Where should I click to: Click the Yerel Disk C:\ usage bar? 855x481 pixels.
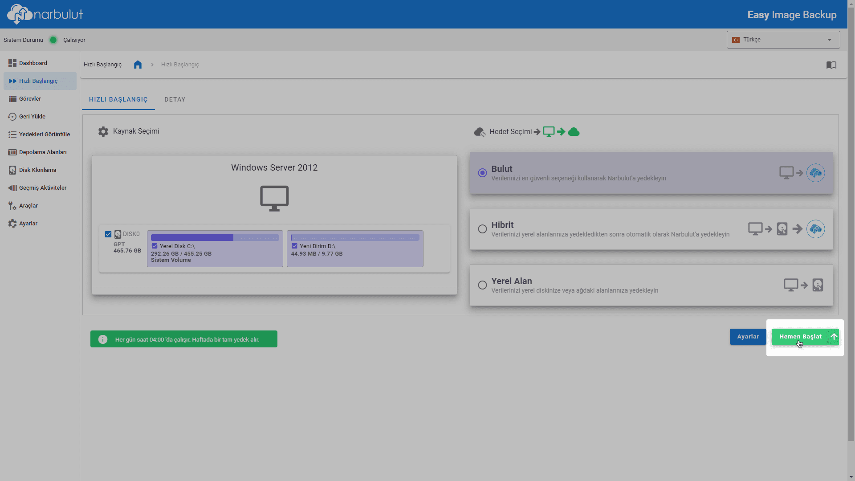tap(215, 238)
